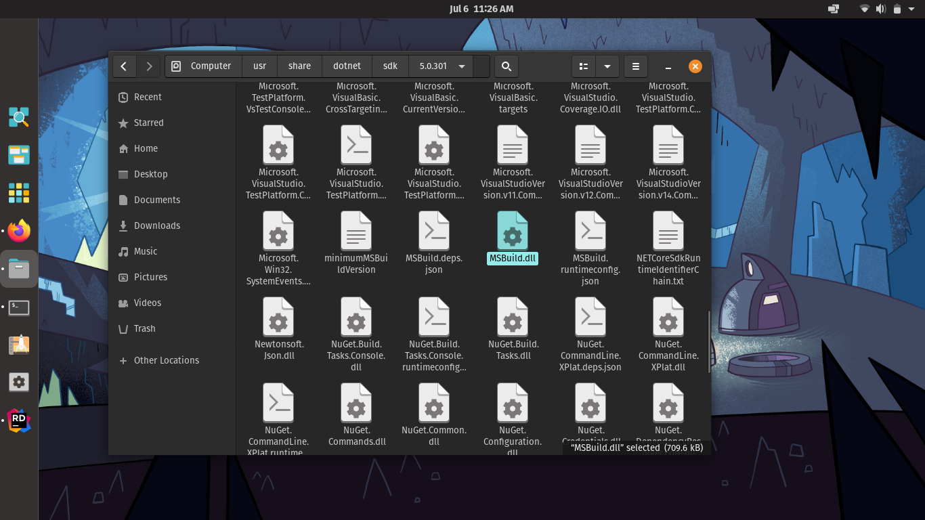925x520 pixels.
Task: Select the NuGet.Build.Tasks.Console.runtimeconfig file icon
Action: pyautogui.click(x=434, y=317)
